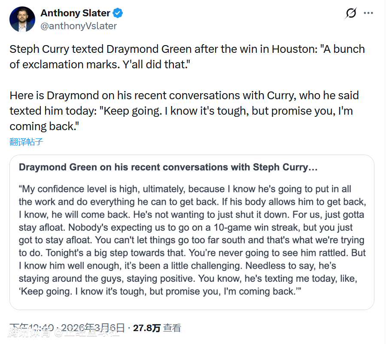This screenshot has height=344, width=386.
Task: Click the quoted paragraph starting 'My confidence level'
Action: [191, 240]
